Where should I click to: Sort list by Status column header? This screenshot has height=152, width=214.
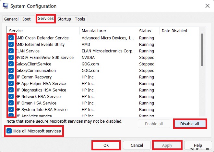tap(148, 31)
